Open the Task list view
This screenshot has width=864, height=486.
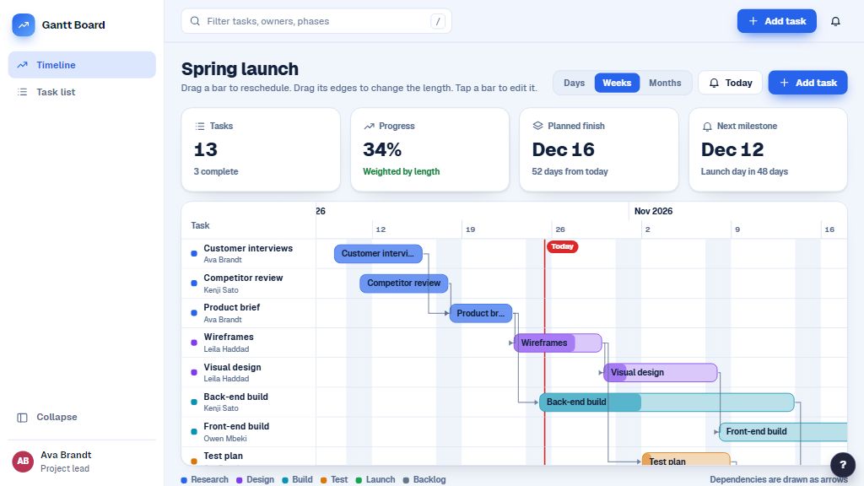point(82,92)
